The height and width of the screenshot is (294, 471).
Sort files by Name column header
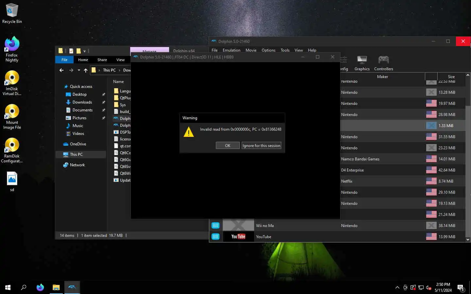tap(118, 82)
